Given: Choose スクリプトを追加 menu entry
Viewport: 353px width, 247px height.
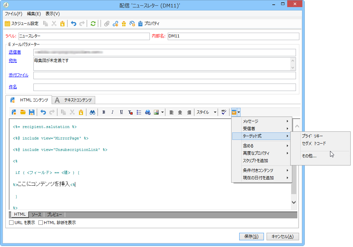Looking at the screenshot, I should coord(262,160).
